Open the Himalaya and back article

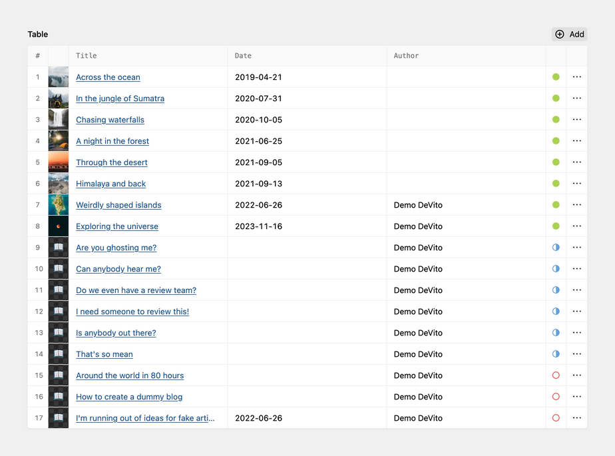[x=110, y=184]
